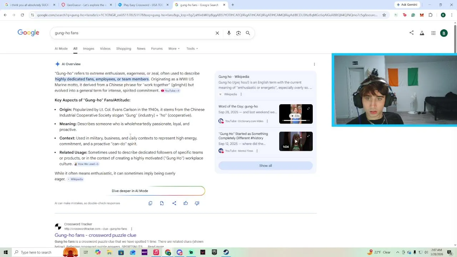Bookmark this page with the star icon

[x=384, y=15]
